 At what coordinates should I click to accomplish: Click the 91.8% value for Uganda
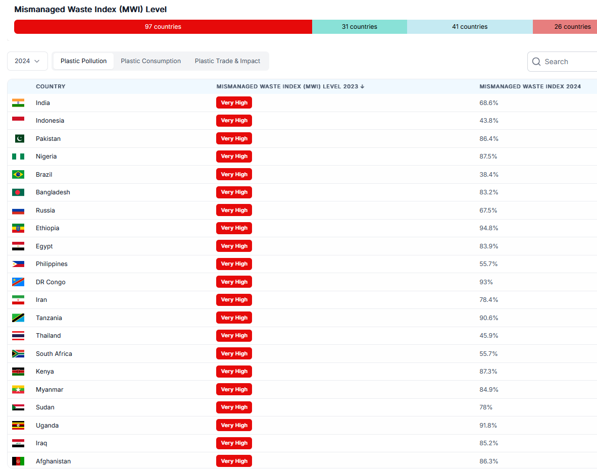(488, 425)
